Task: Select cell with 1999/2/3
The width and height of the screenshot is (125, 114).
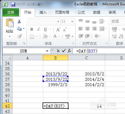Action: pyautogui.click(x=56, y=85)
